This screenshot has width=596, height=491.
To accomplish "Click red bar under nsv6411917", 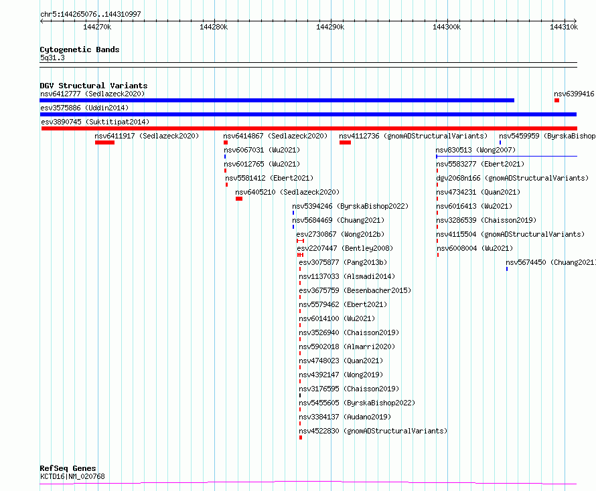I will coord(104,142).
